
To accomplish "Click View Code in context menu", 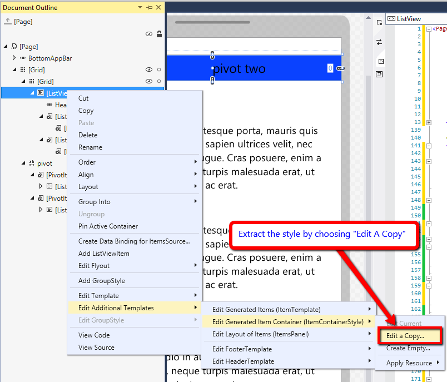I will click(x=94, y=335).
